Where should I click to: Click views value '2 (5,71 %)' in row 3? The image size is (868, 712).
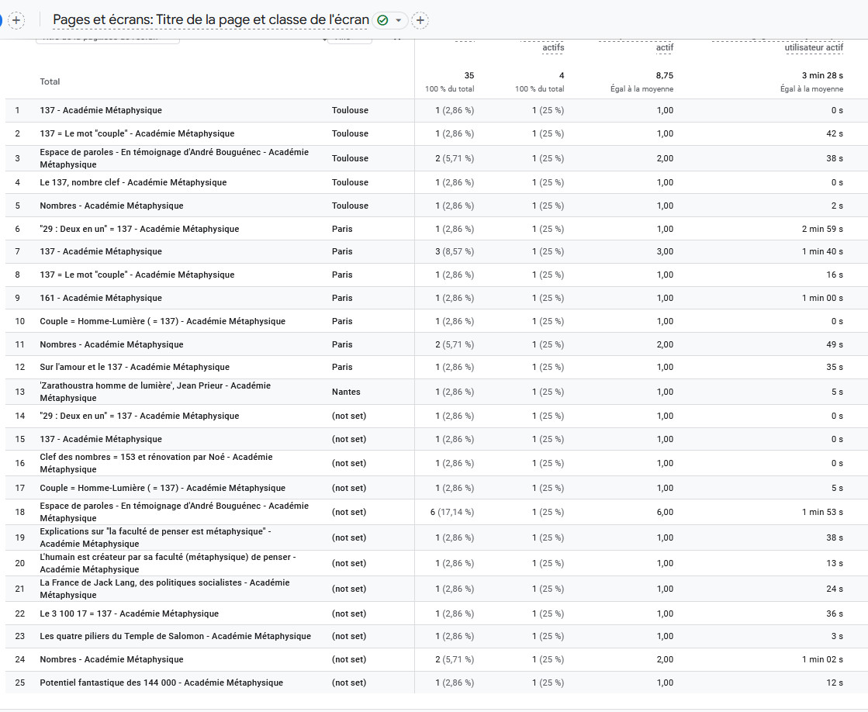(455, 158)
